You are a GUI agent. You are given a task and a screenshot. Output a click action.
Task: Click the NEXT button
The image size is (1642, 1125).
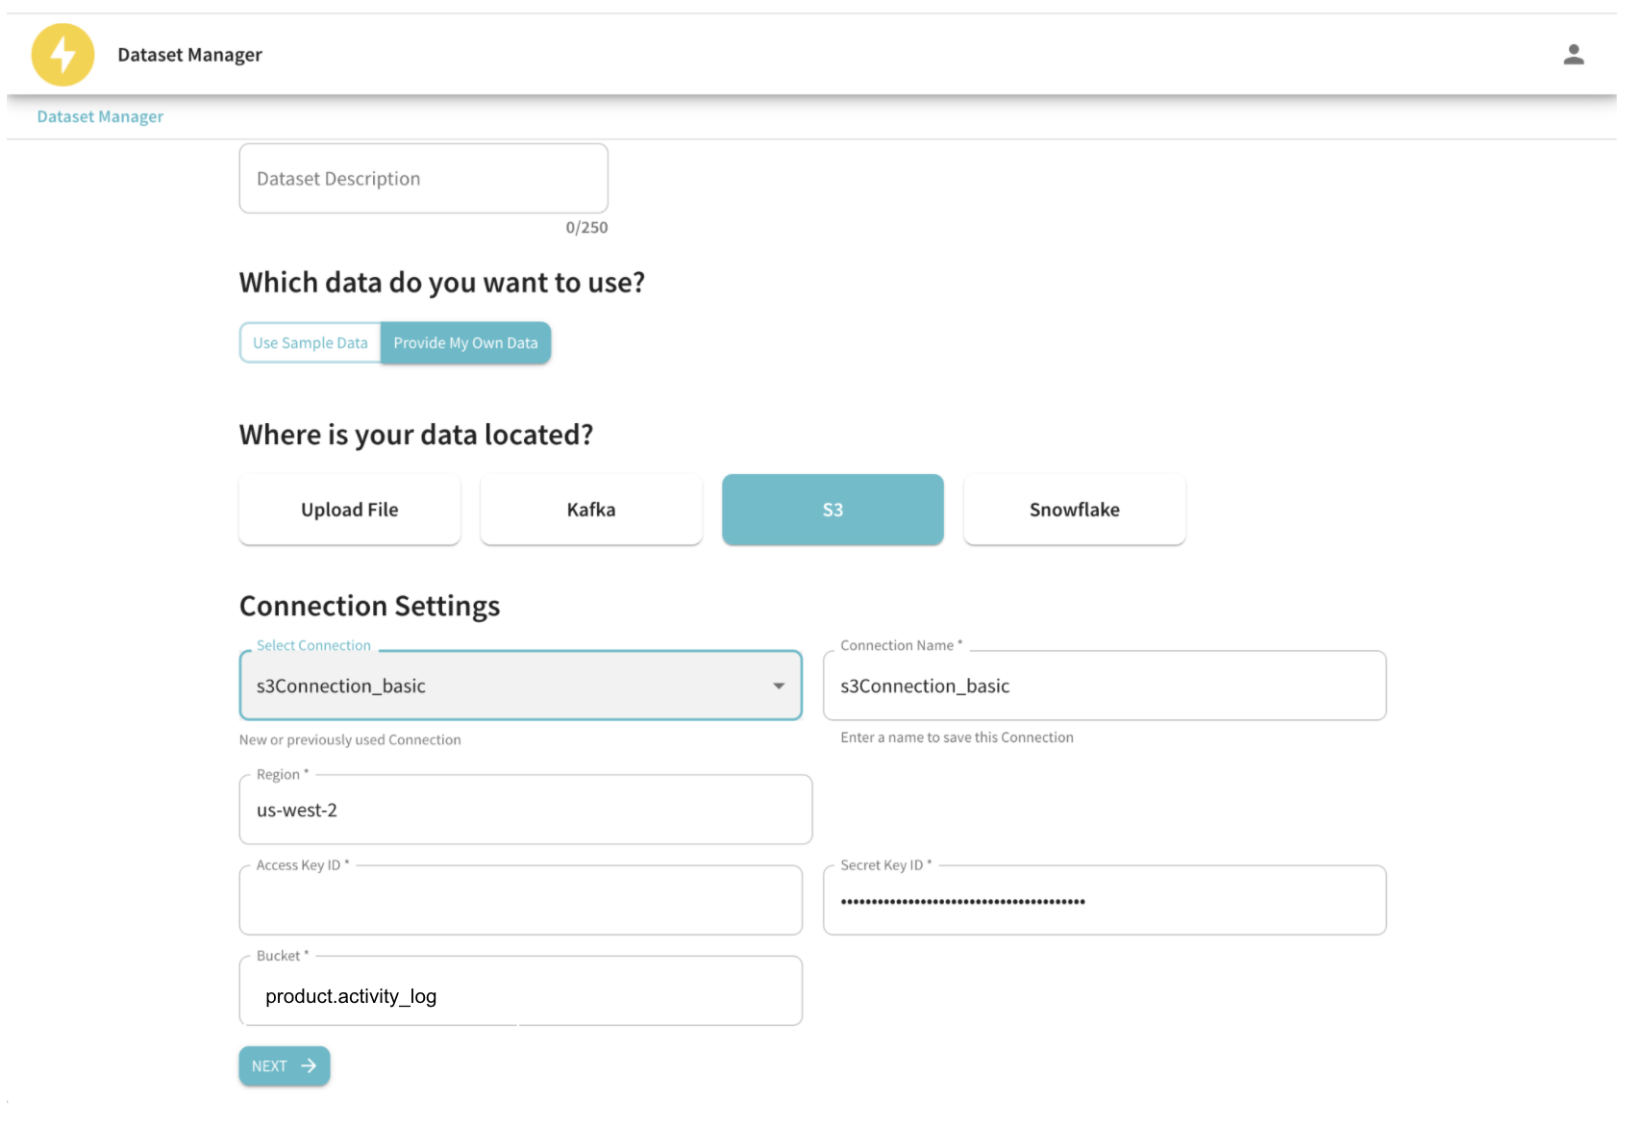279,1065
